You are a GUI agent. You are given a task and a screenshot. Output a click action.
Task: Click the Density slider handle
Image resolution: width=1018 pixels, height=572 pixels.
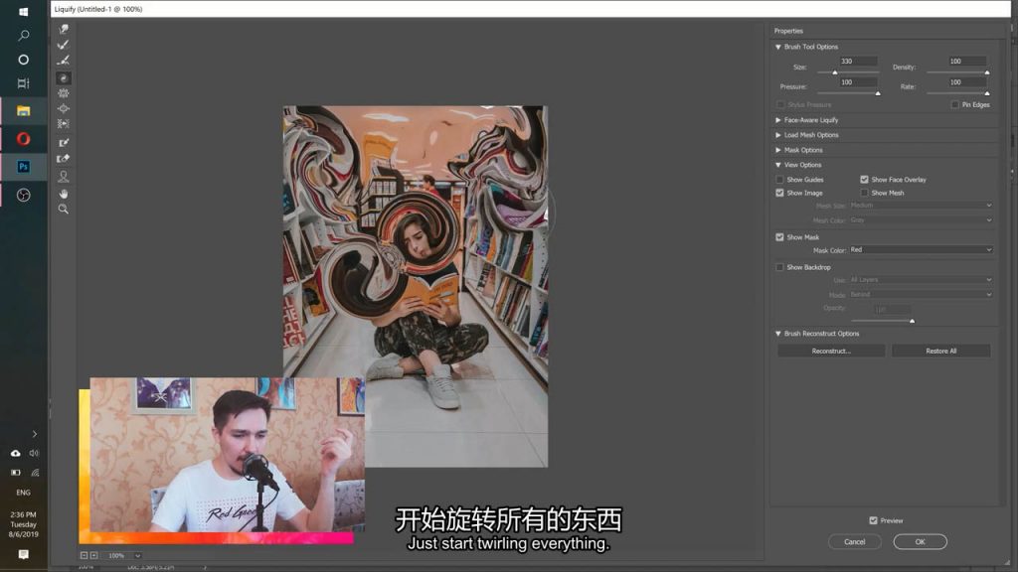coord(987,72)
